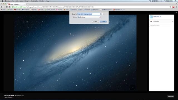Click the Fri 4:03 clock in menu bar
This screenshot has width=178, height=100.
tap(169, 1)
